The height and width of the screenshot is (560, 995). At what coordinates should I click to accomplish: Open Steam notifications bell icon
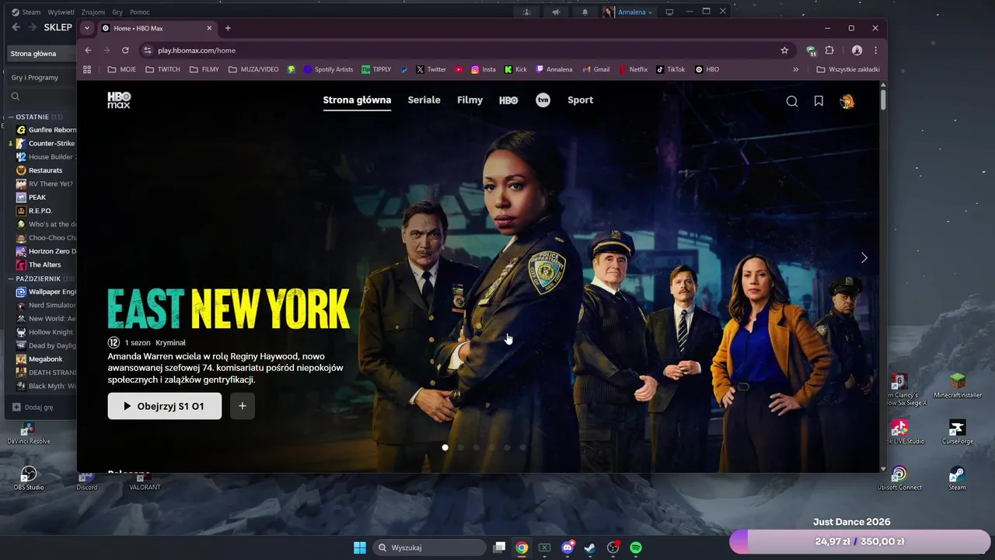click(585, 12)
